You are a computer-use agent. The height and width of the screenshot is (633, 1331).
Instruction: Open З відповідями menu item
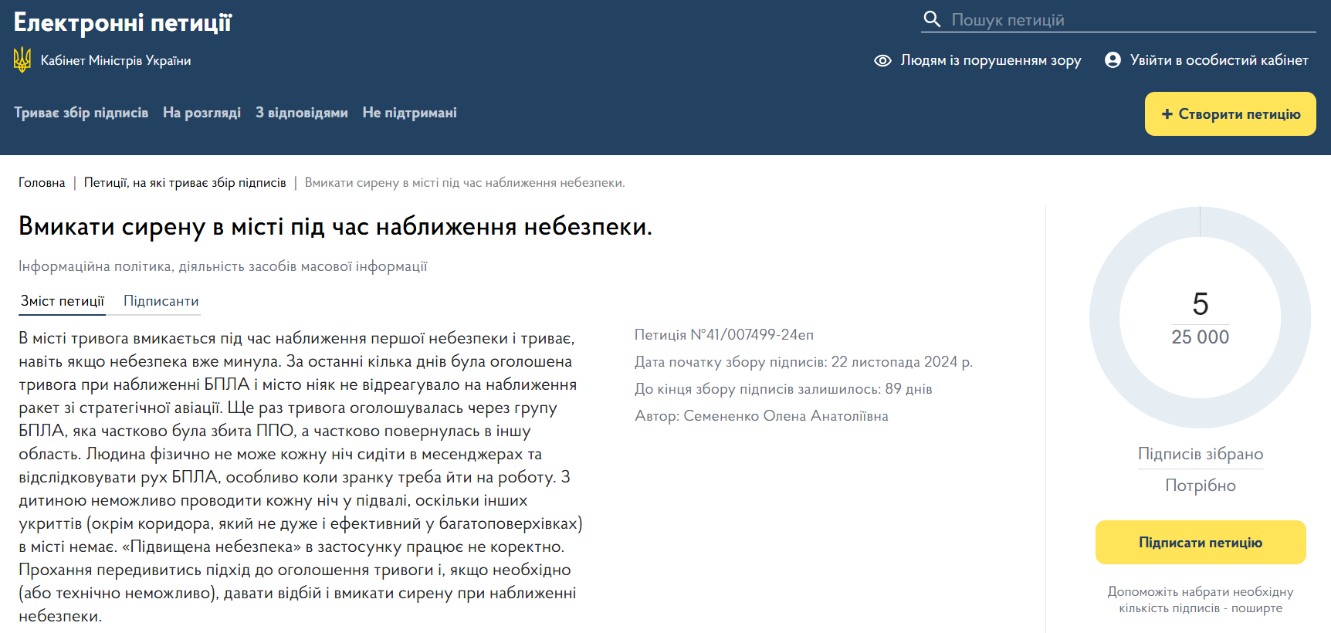(x=302, y=113)
